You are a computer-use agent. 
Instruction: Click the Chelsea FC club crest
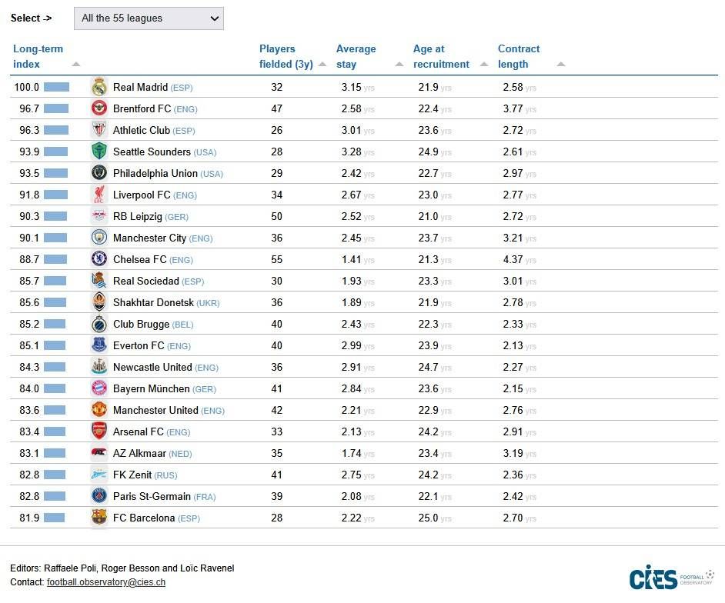pyautogui.click(x=99, y=259)
